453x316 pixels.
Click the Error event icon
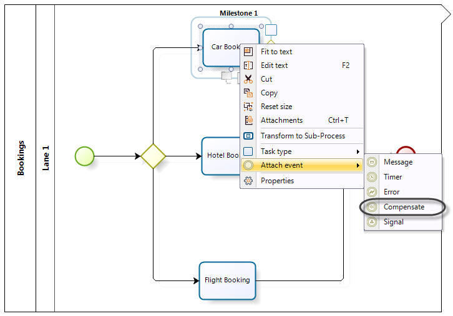372,192
